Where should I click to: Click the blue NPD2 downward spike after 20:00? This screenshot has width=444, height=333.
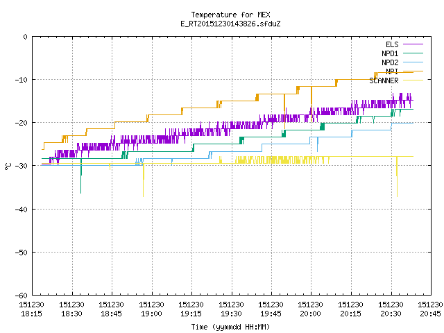pos(318,144)
